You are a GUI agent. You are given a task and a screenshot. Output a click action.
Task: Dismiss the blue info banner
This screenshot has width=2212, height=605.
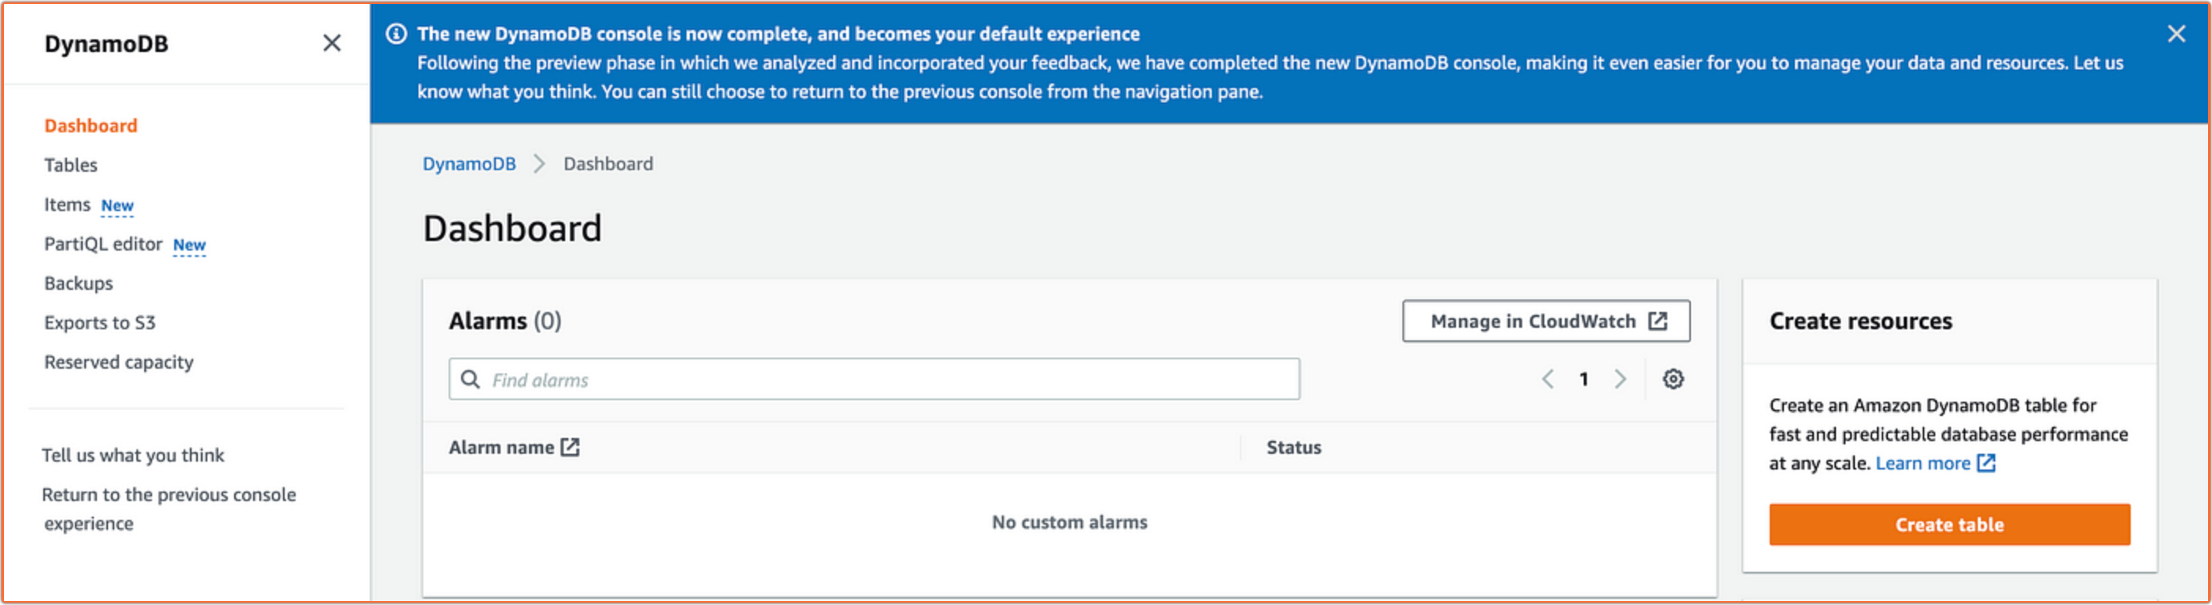point(2176,33)
